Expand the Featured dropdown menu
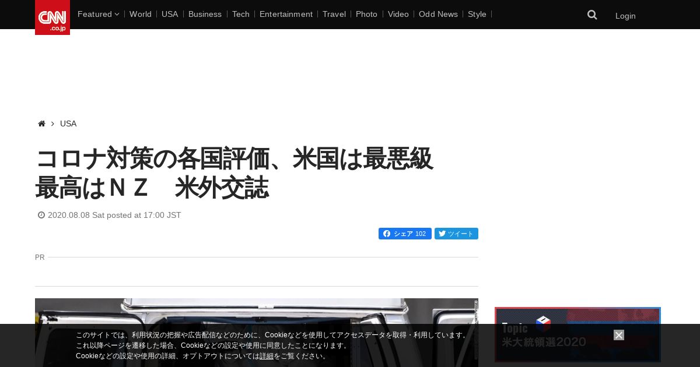The width and height of the screenshot is (700, 367). pos(98,14)
